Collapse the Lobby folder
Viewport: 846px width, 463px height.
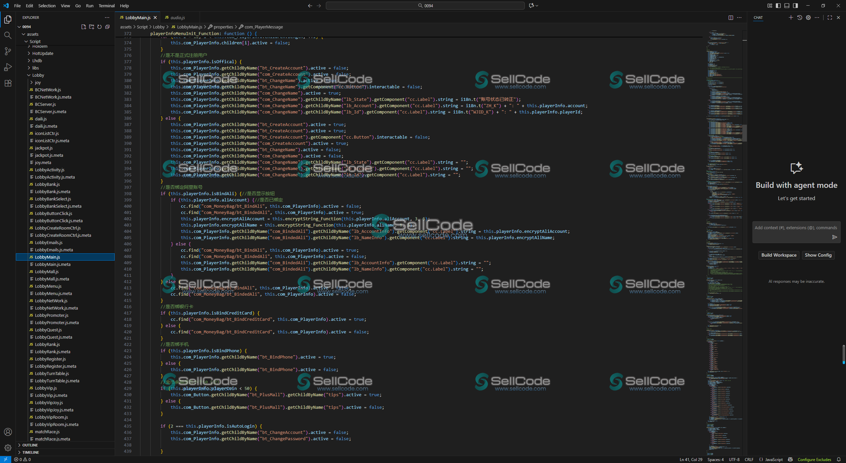(x=38, y=75)
